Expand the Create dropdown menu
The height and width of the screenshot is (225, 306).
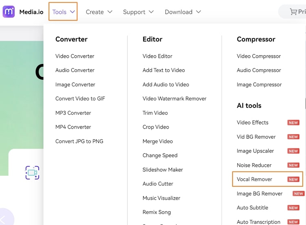click(99, 12)
